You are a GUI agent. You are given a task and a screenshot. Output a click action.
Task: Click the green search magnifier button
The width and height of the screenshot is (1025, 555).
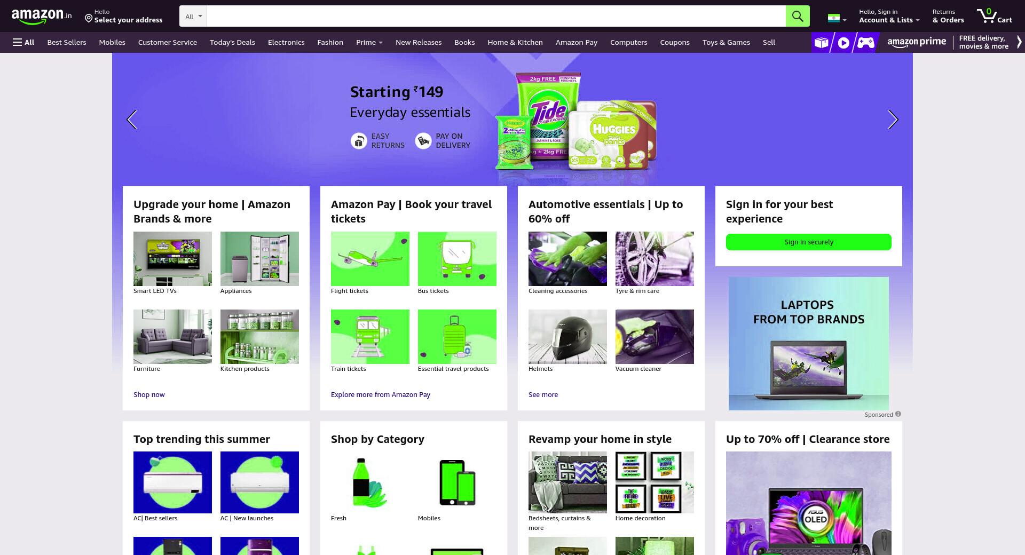tap(798, 16)
